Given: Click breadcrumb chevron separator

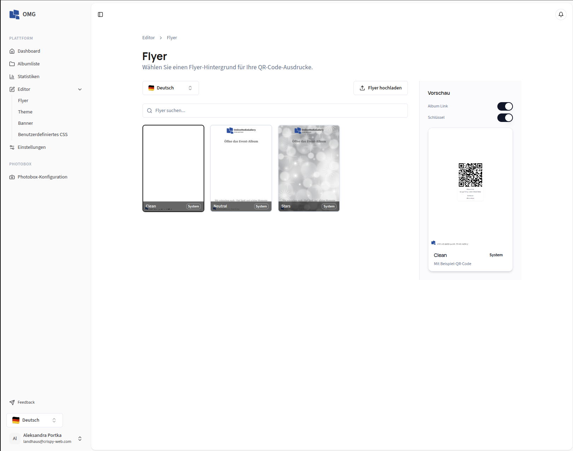Looking at the screenshot, I should coord(161,38).
